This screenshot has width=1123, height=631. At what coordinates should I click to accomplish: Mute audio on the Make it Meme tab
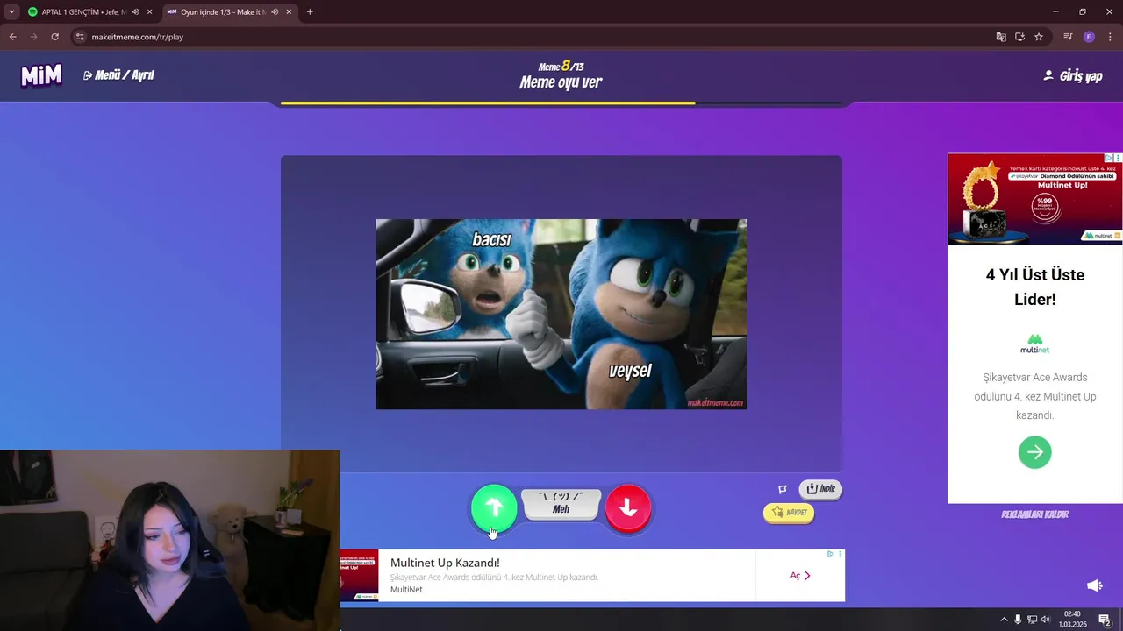tap(275, 12)
